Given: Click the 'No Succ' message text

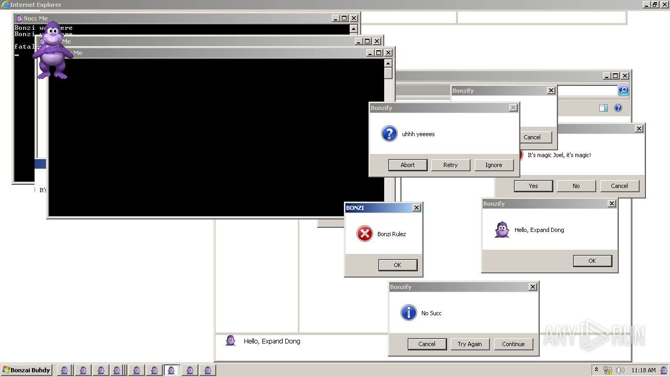Looking at the screenshot, I should [x=431, y=313].
